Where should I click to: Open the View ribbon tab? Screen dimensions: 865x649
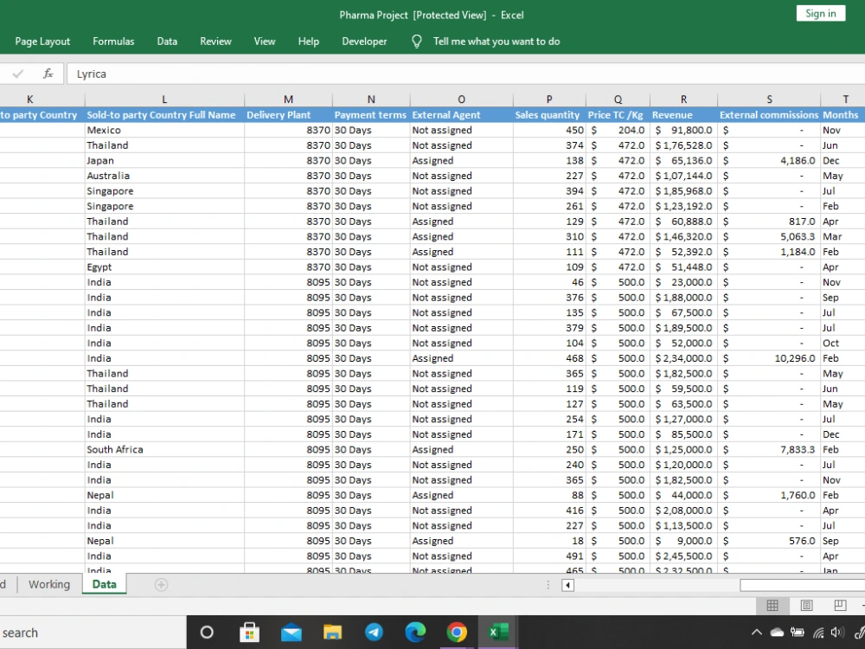264,42
